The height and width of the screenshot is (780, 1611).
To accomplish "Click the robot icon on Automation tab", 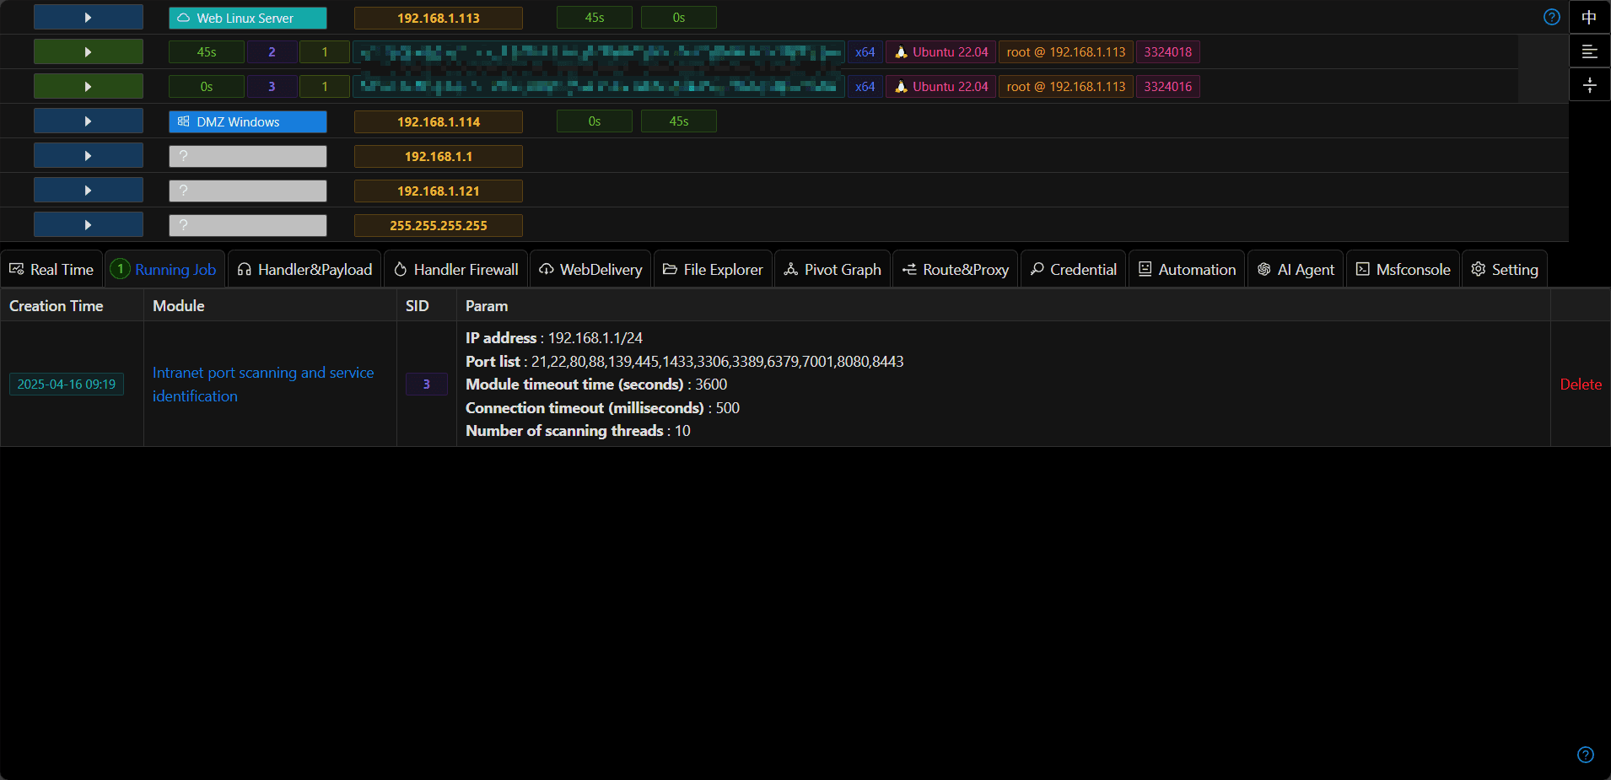I will [1145, 269].
